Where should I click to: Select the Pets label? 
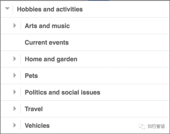pos(31,76)
